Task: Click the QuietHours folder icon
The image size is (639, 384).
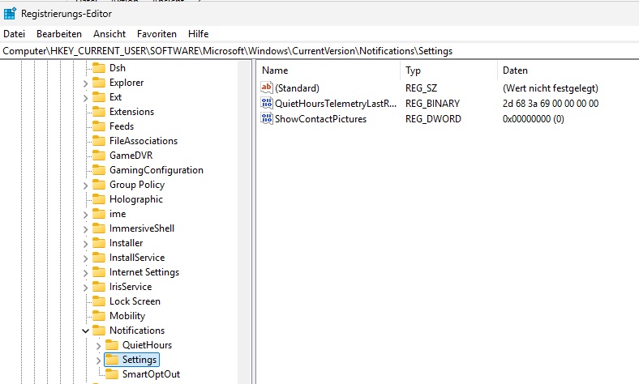Action: [112, 345]
